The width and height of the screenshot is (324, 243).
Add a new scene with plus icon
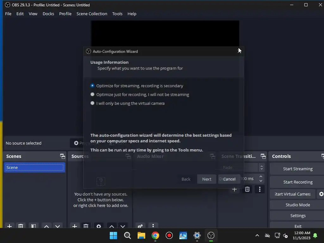coord(9,226)
